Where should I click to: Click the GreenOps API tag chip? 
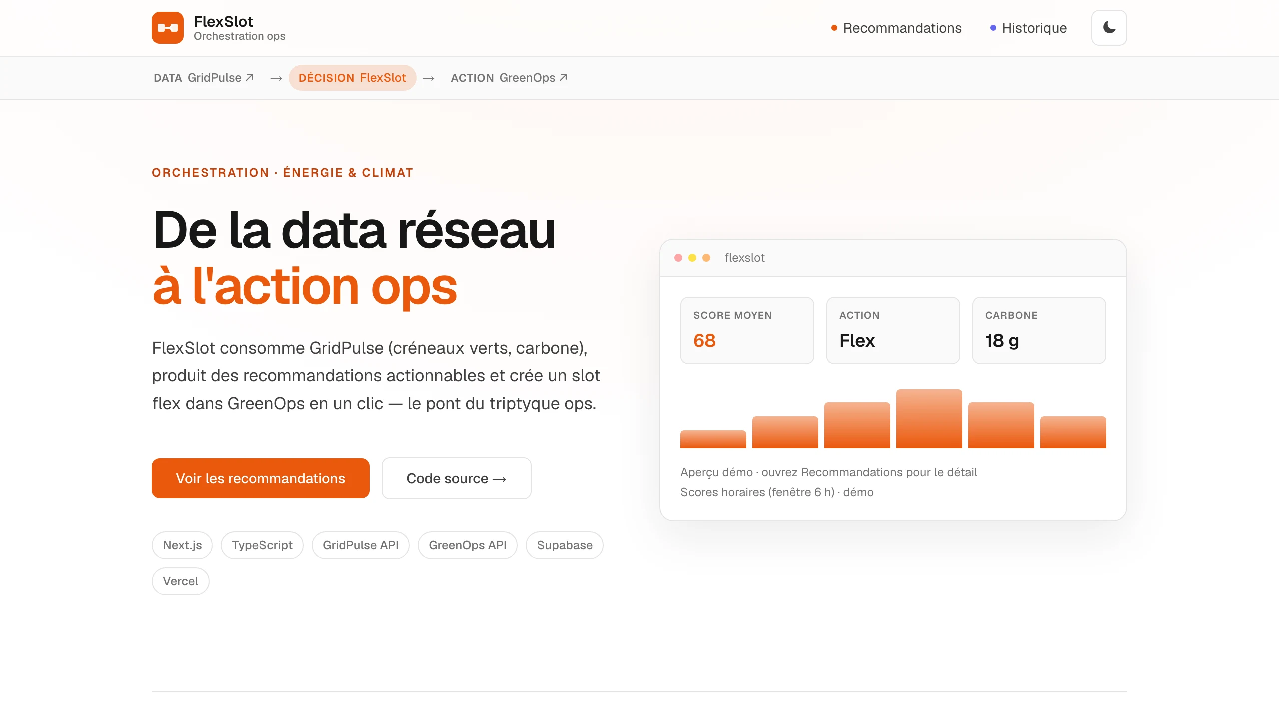tap(468, 545)
